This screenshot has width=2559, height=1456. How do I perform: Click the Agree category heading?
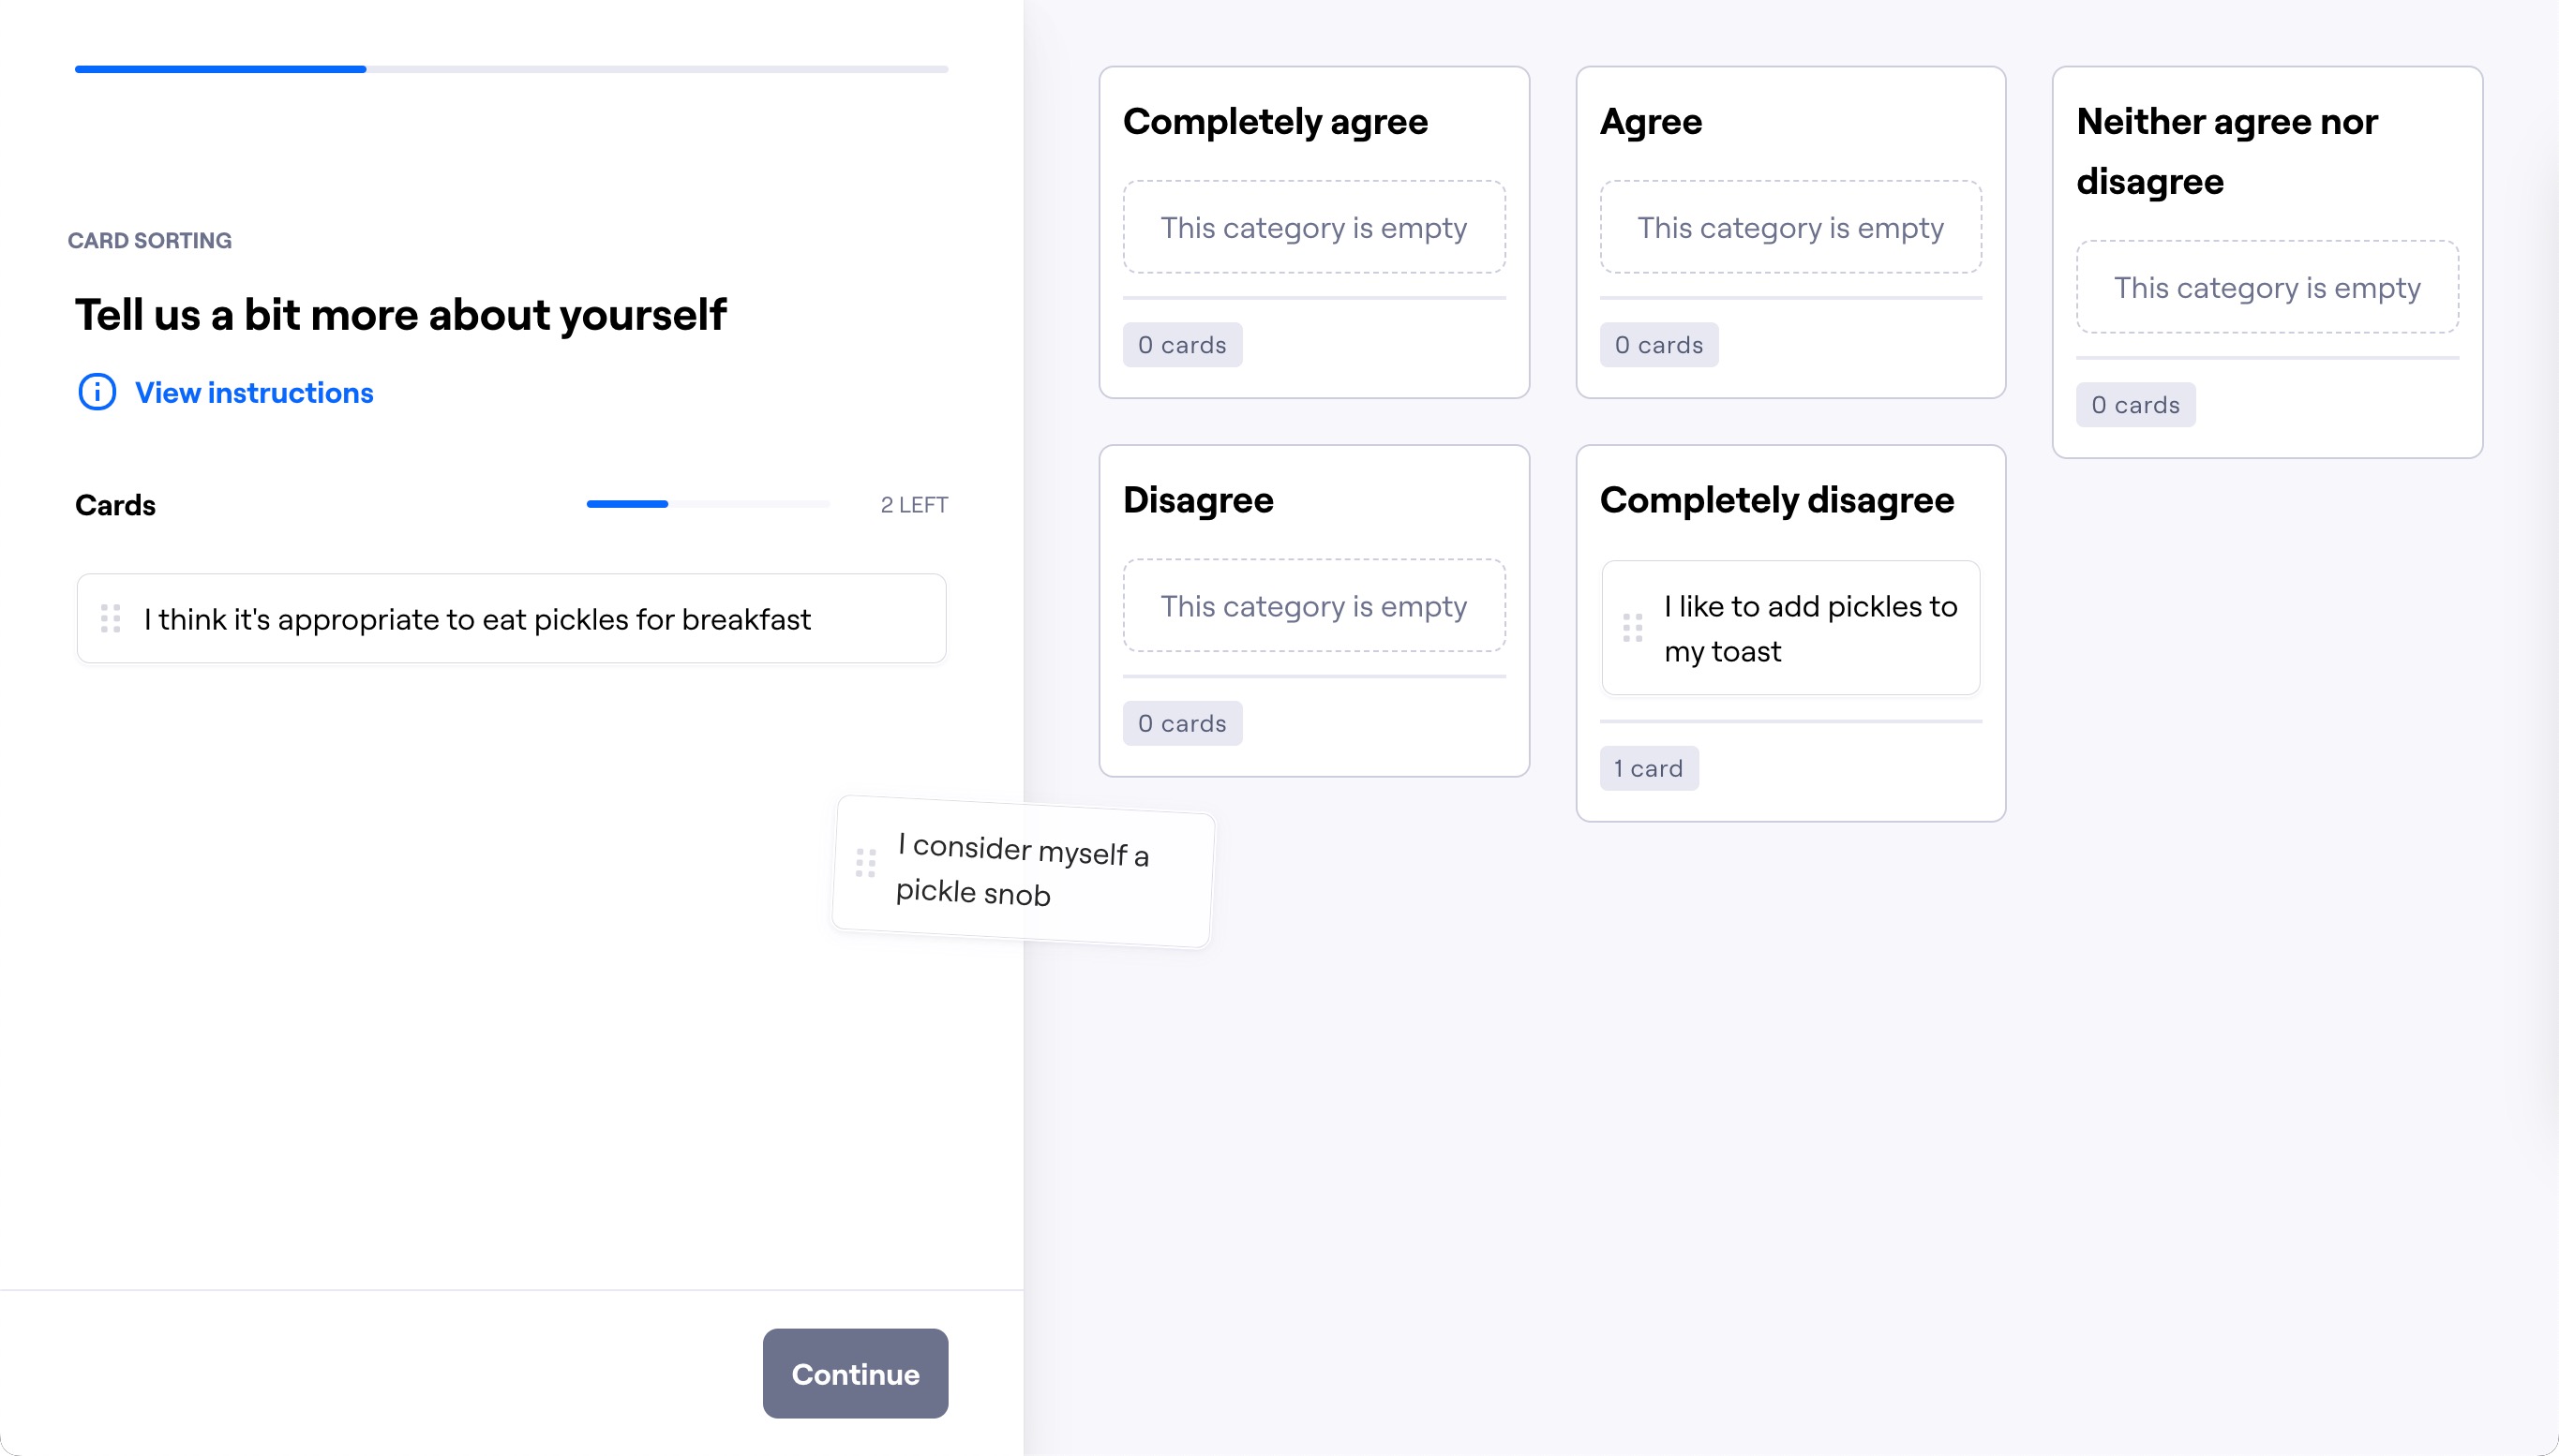1651,121
